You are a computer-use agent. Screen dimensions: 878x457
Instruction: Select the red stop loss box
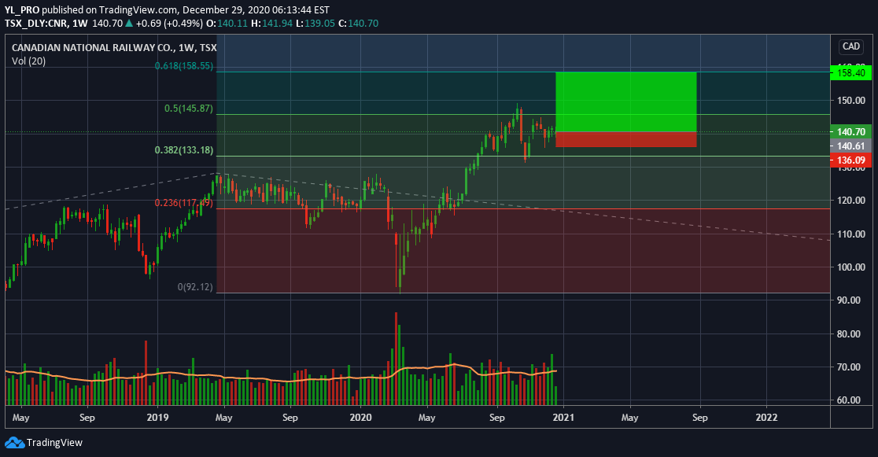tap(626, 139)
